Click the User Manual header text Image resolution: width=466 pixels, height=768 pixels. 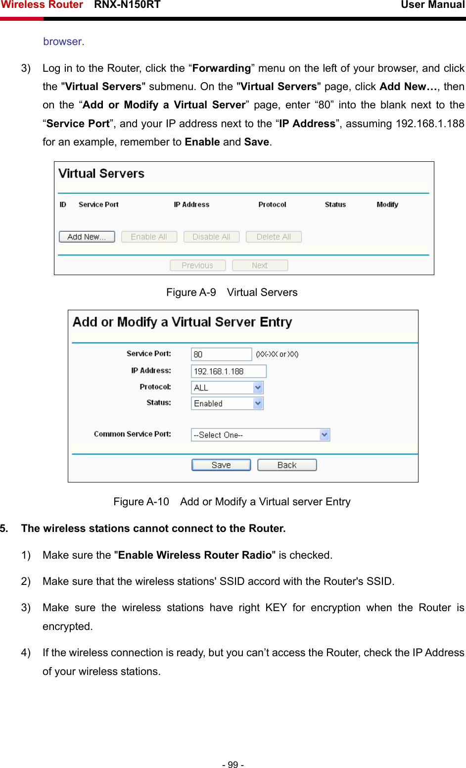(433, 5)
